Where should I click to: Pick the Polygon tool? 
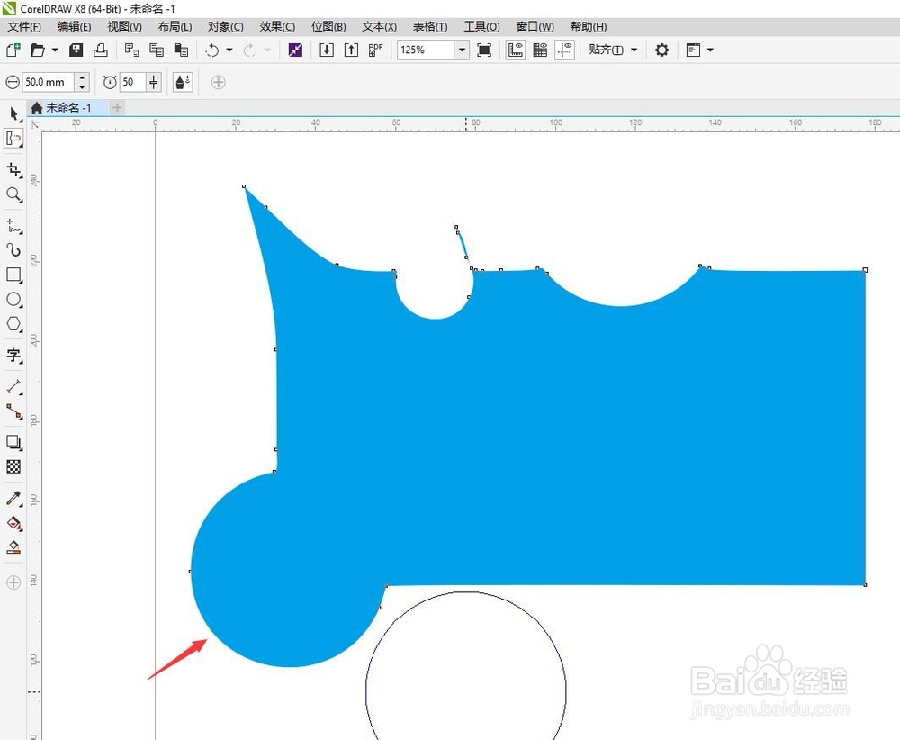click(x=13, y=324)
